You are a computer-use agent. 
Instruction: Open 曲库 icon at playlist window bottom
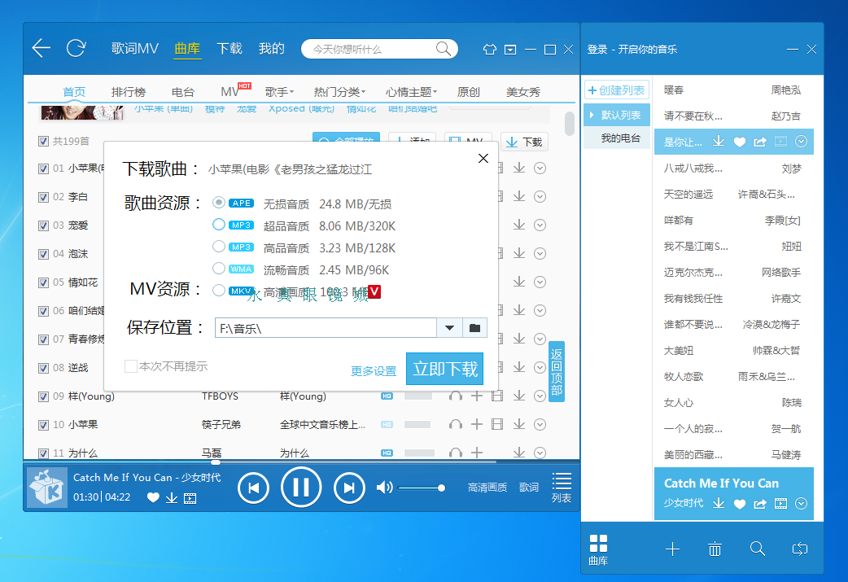598,549
